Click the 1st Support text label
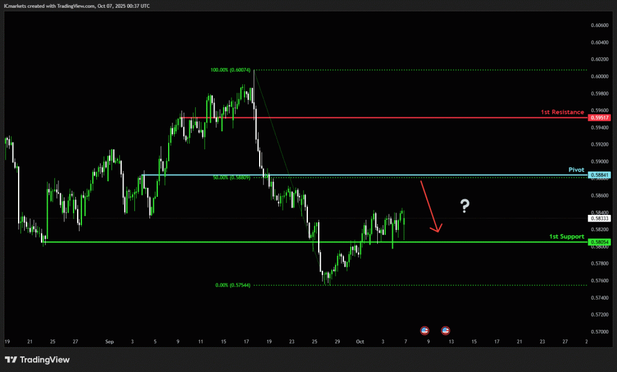This screenshot has height=372, width=617. pyautogui.click(x=566, y=237)
